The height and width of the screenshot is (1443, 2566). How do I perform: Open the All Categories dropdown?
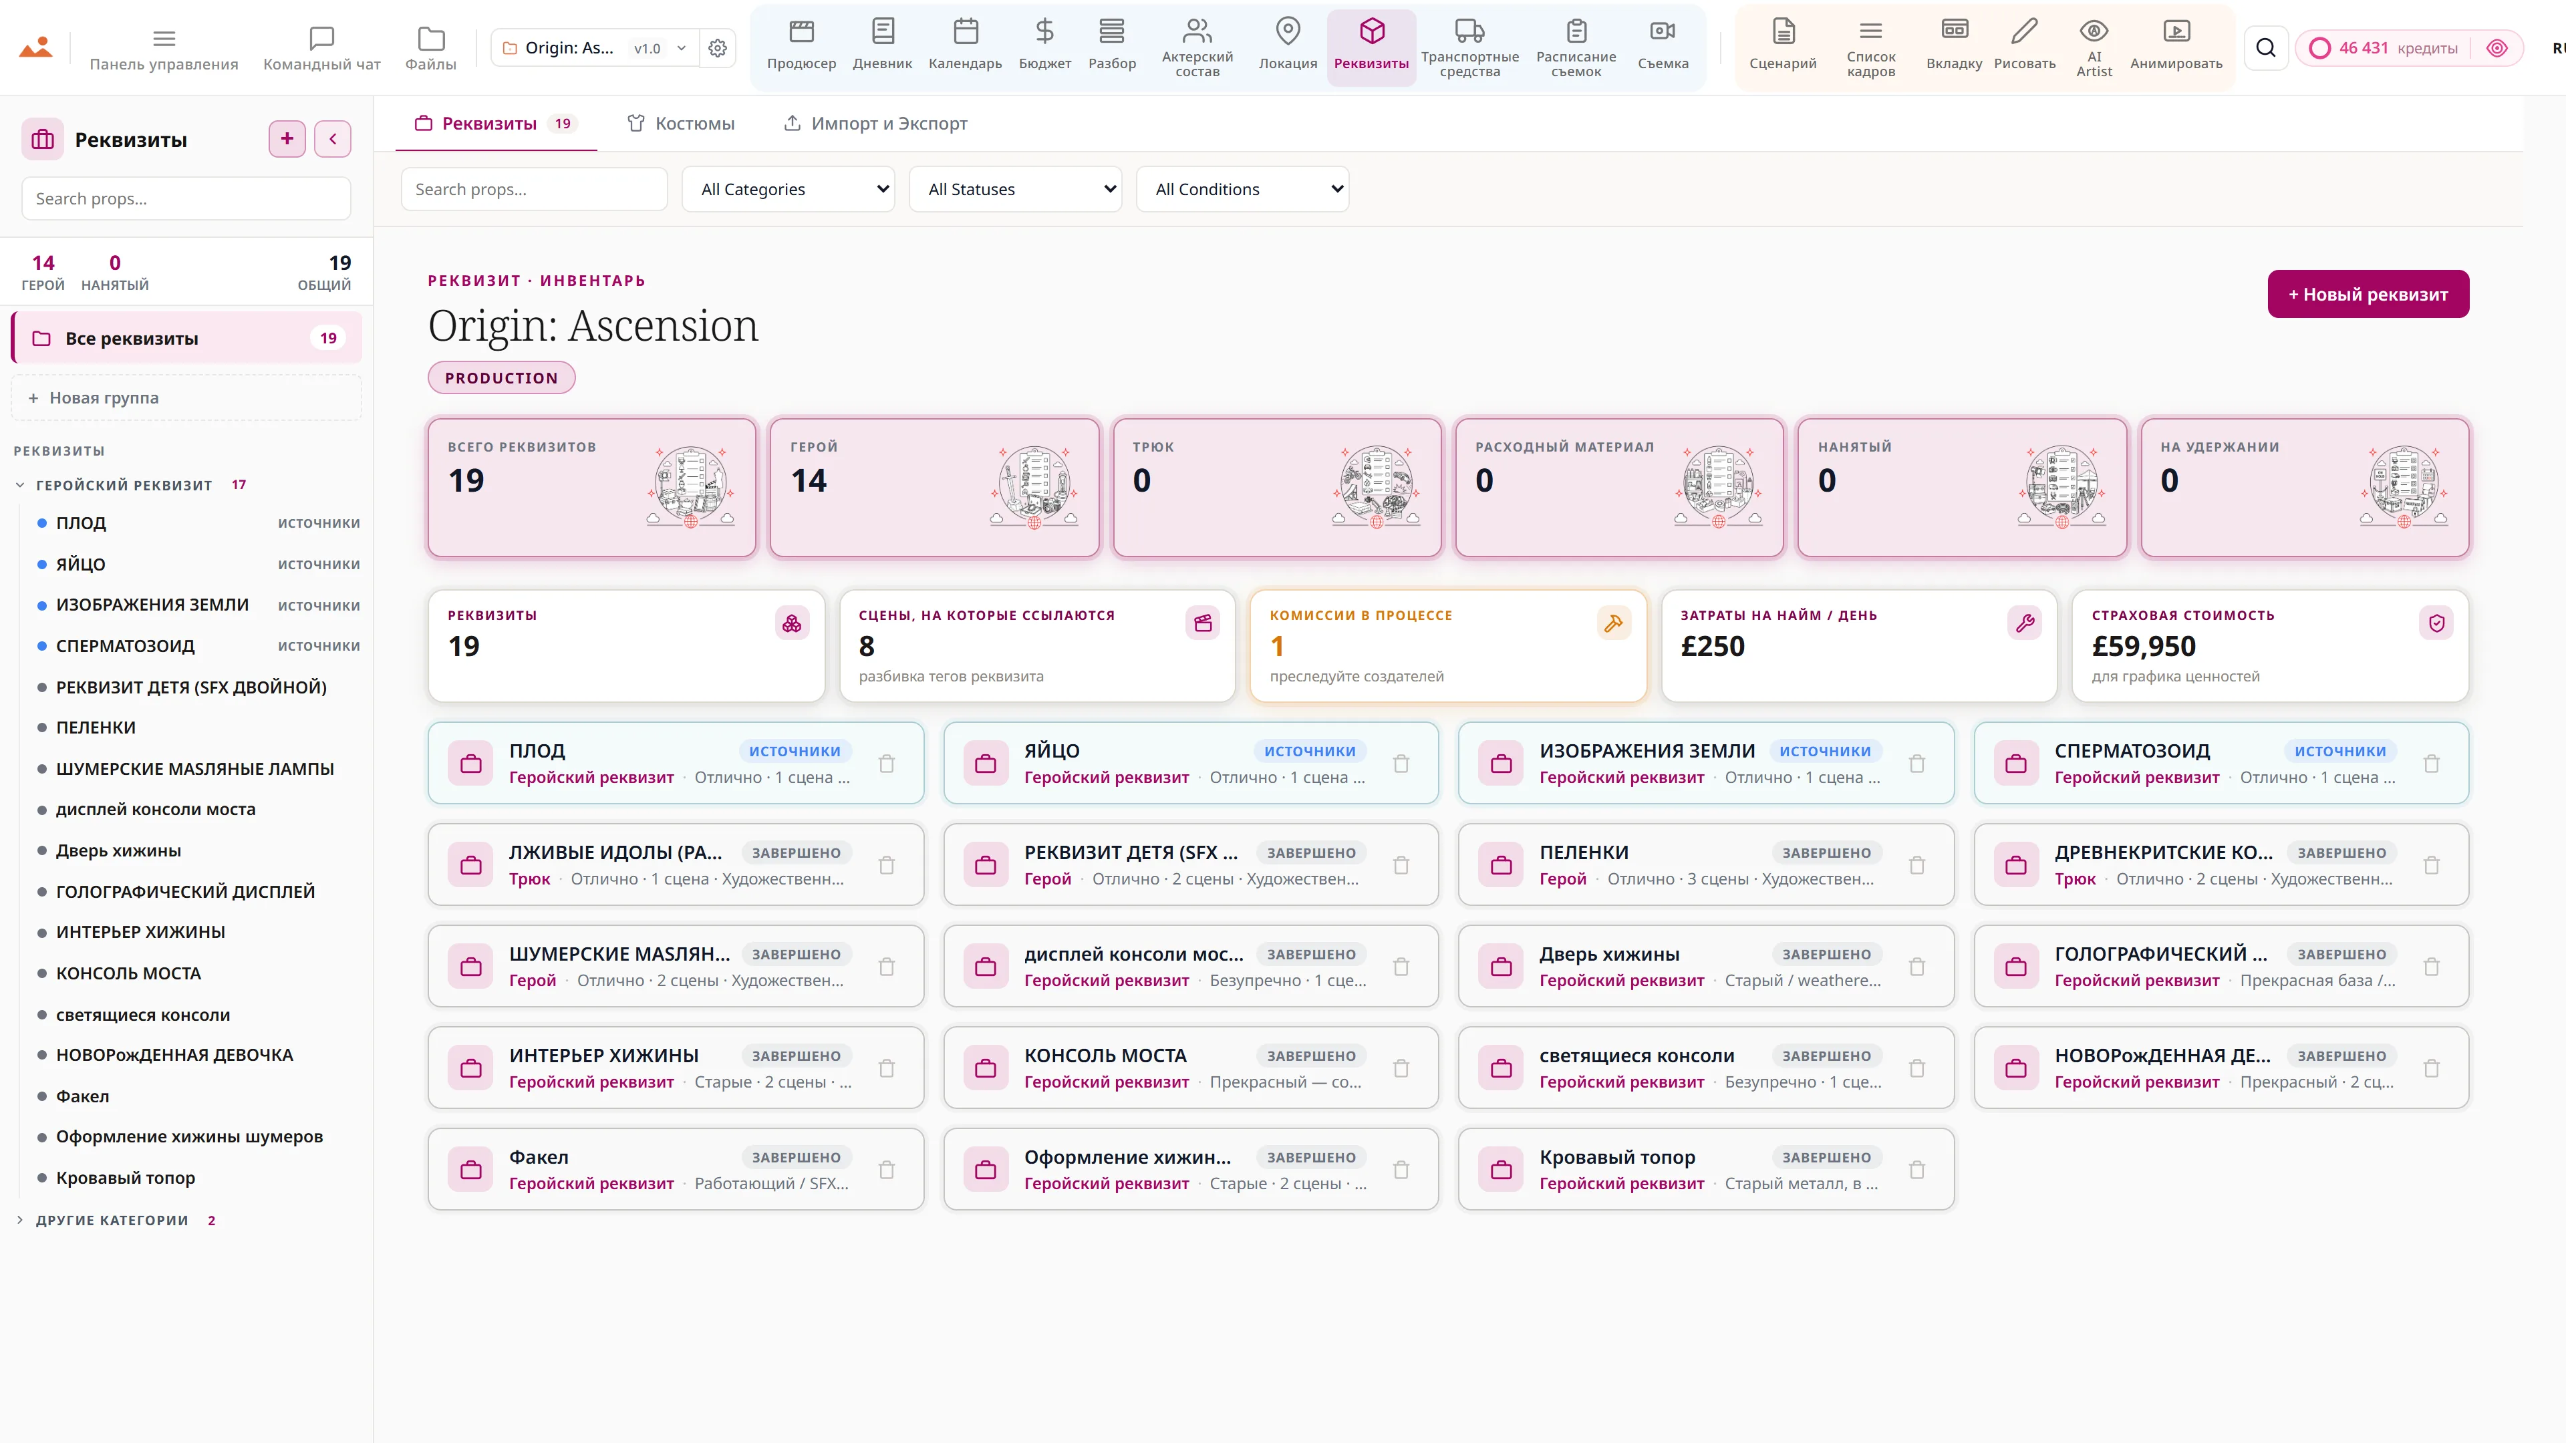tap(788, 189)
